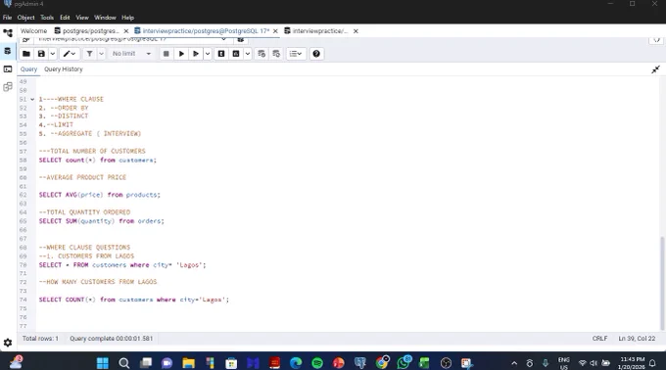Click the line 58 SELECT count(*) query

coord(98,160)
